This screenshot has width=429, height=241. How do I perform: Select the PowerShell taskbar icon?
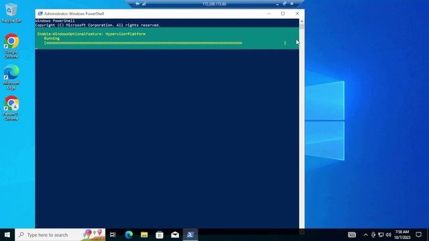(x=190, y=235)
